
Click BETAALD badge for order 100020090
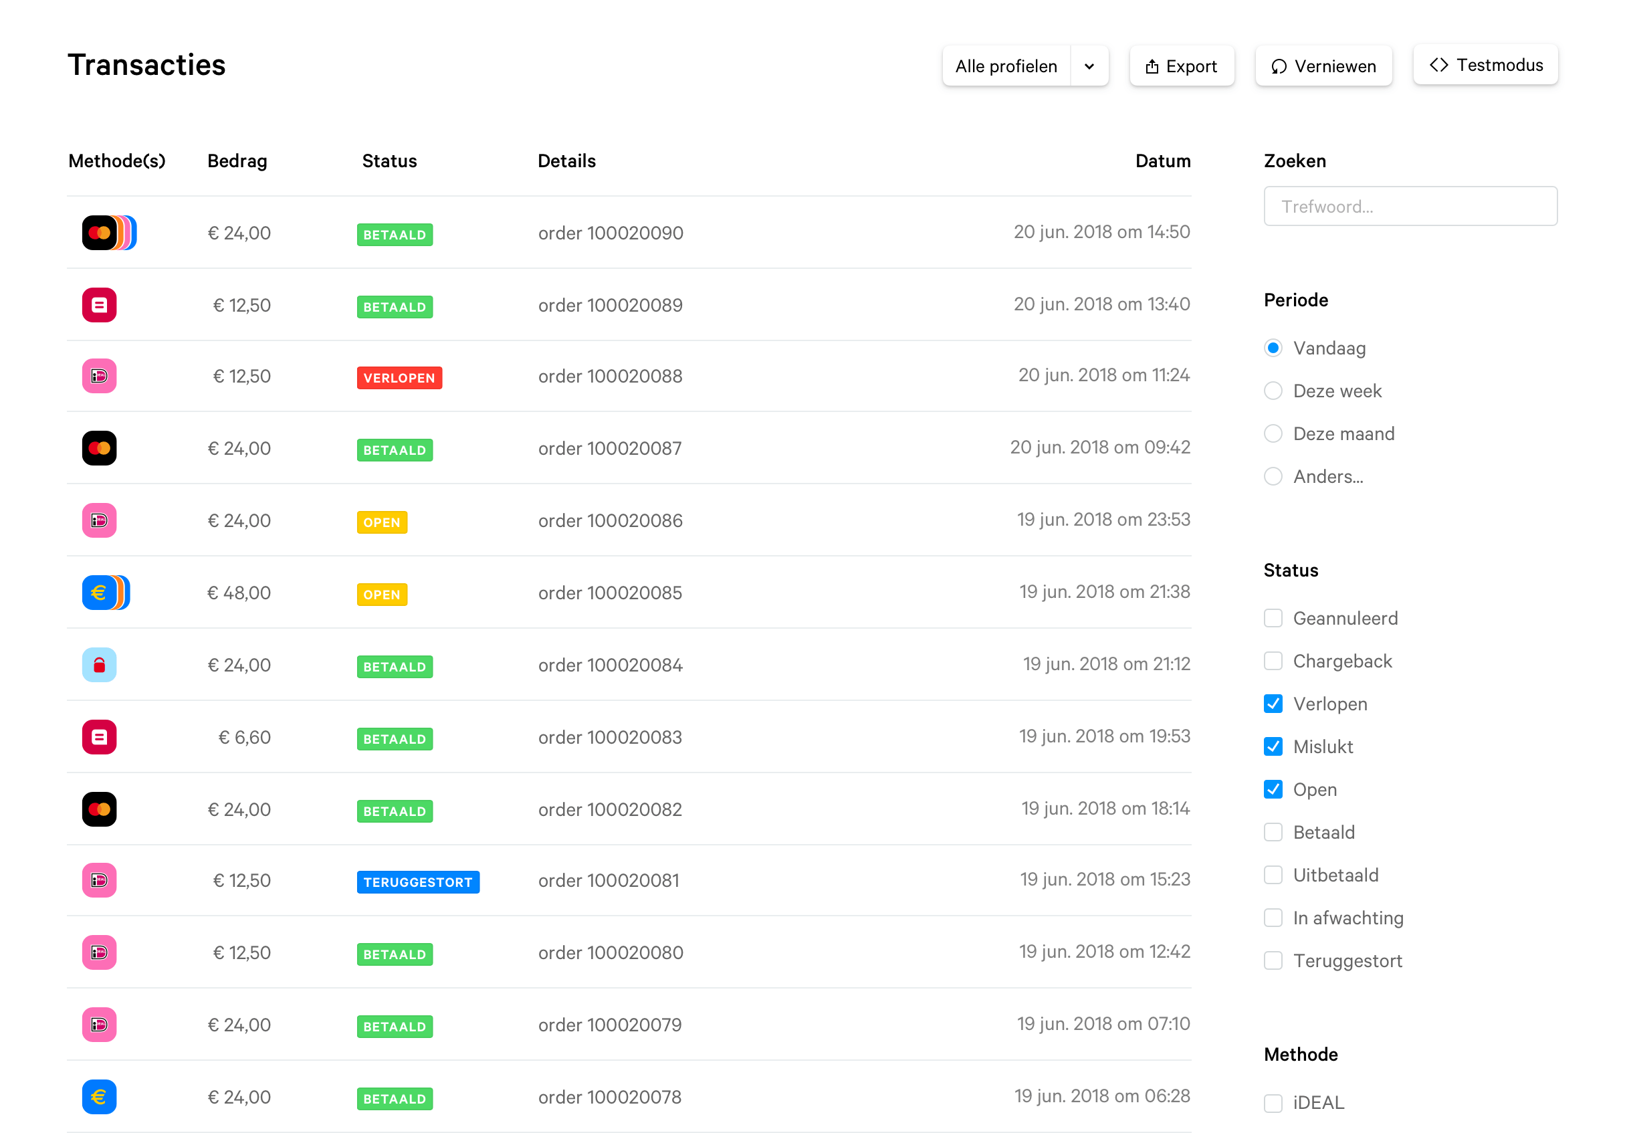tap(395, 234)
